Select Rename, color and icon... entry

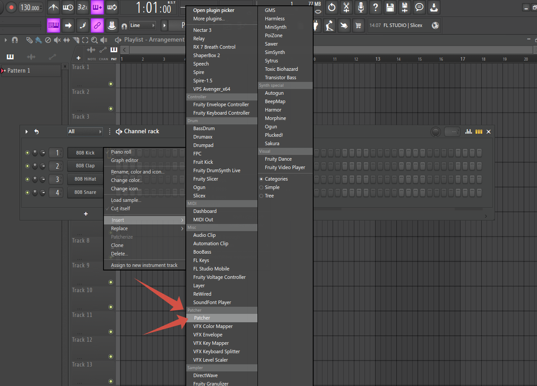[x=137, y=172]
